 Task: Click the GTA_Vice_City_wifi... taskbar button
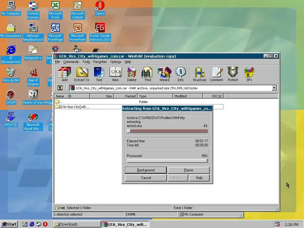pos(126,224)
